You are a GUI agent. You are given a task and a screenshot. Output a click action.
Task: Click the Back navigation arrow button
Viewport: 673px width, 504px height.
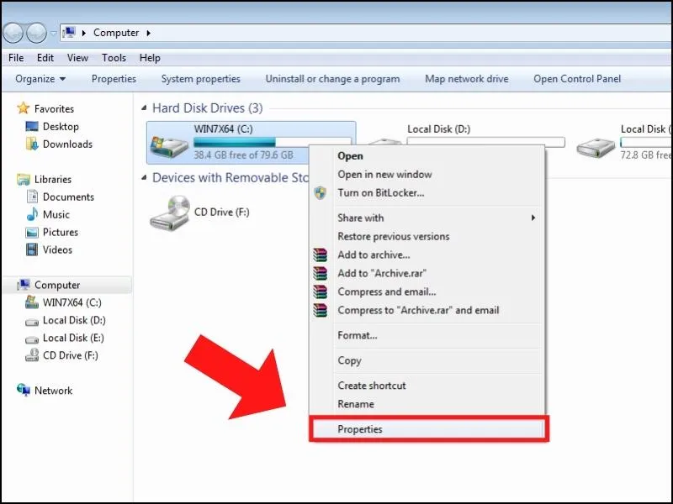(13, 33)
